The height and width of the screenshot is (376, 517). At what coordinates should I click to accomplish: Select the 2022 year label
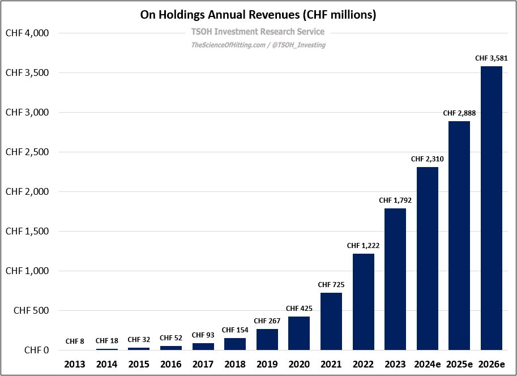364,365
